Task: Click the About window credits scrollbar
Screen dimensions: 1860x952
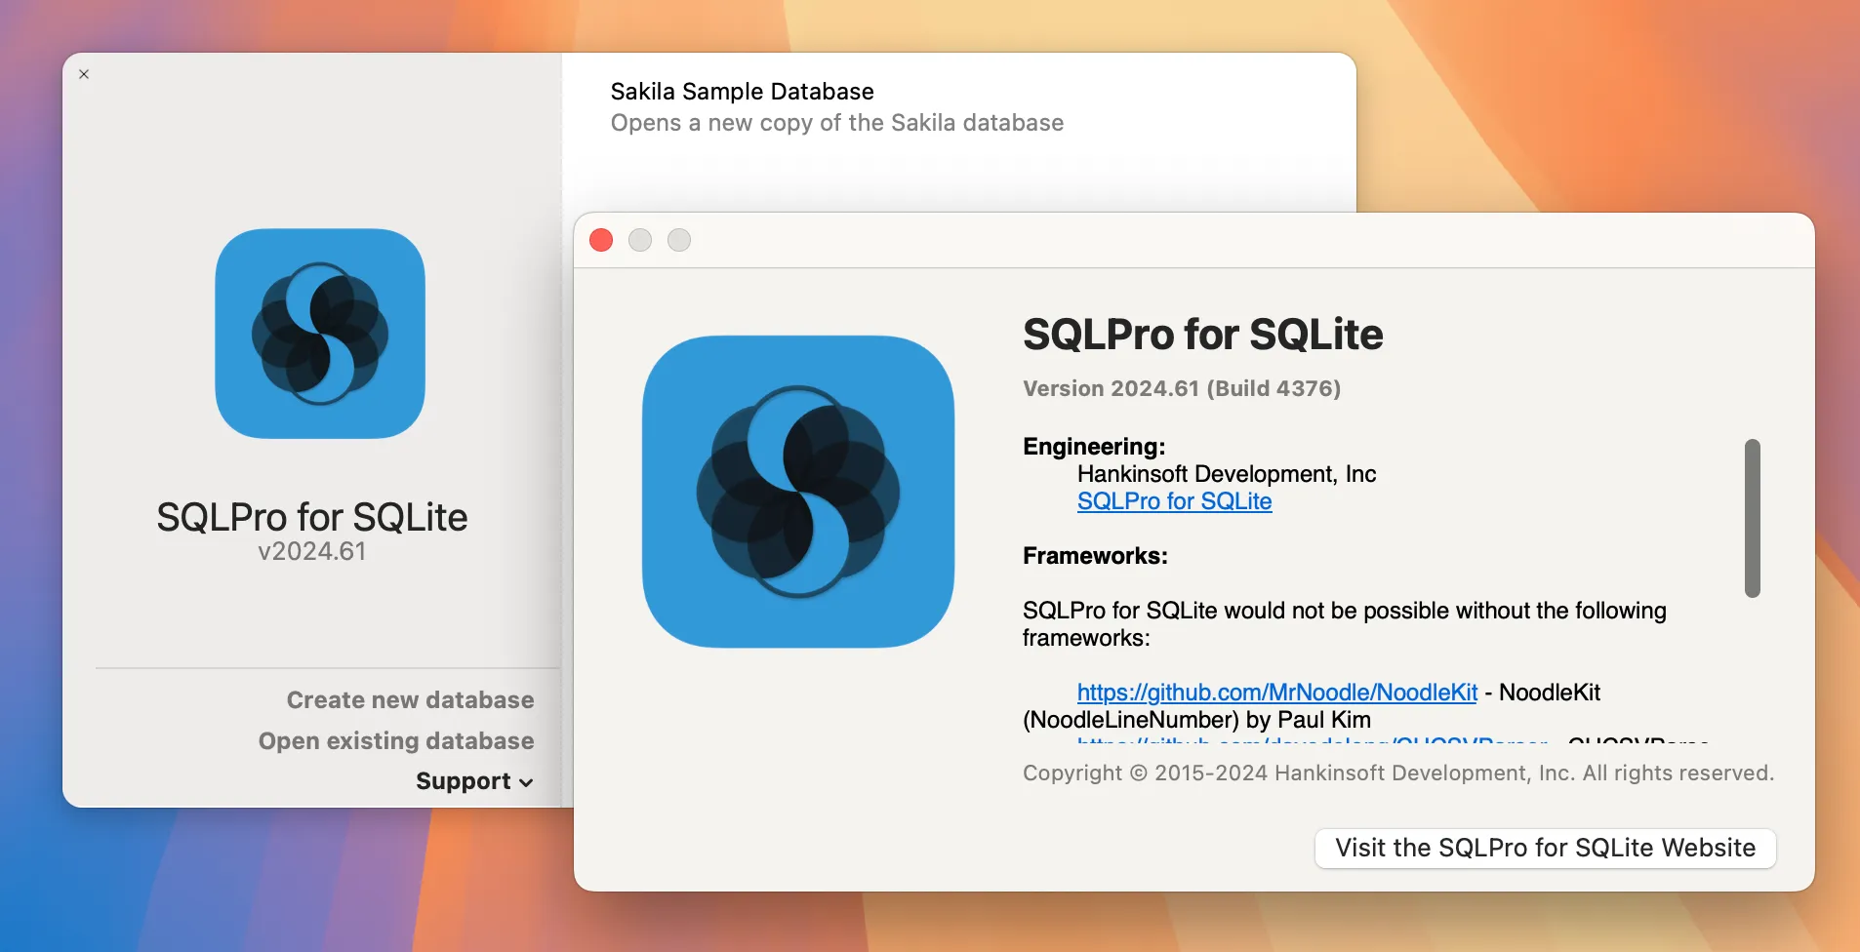Action: 1753,518
